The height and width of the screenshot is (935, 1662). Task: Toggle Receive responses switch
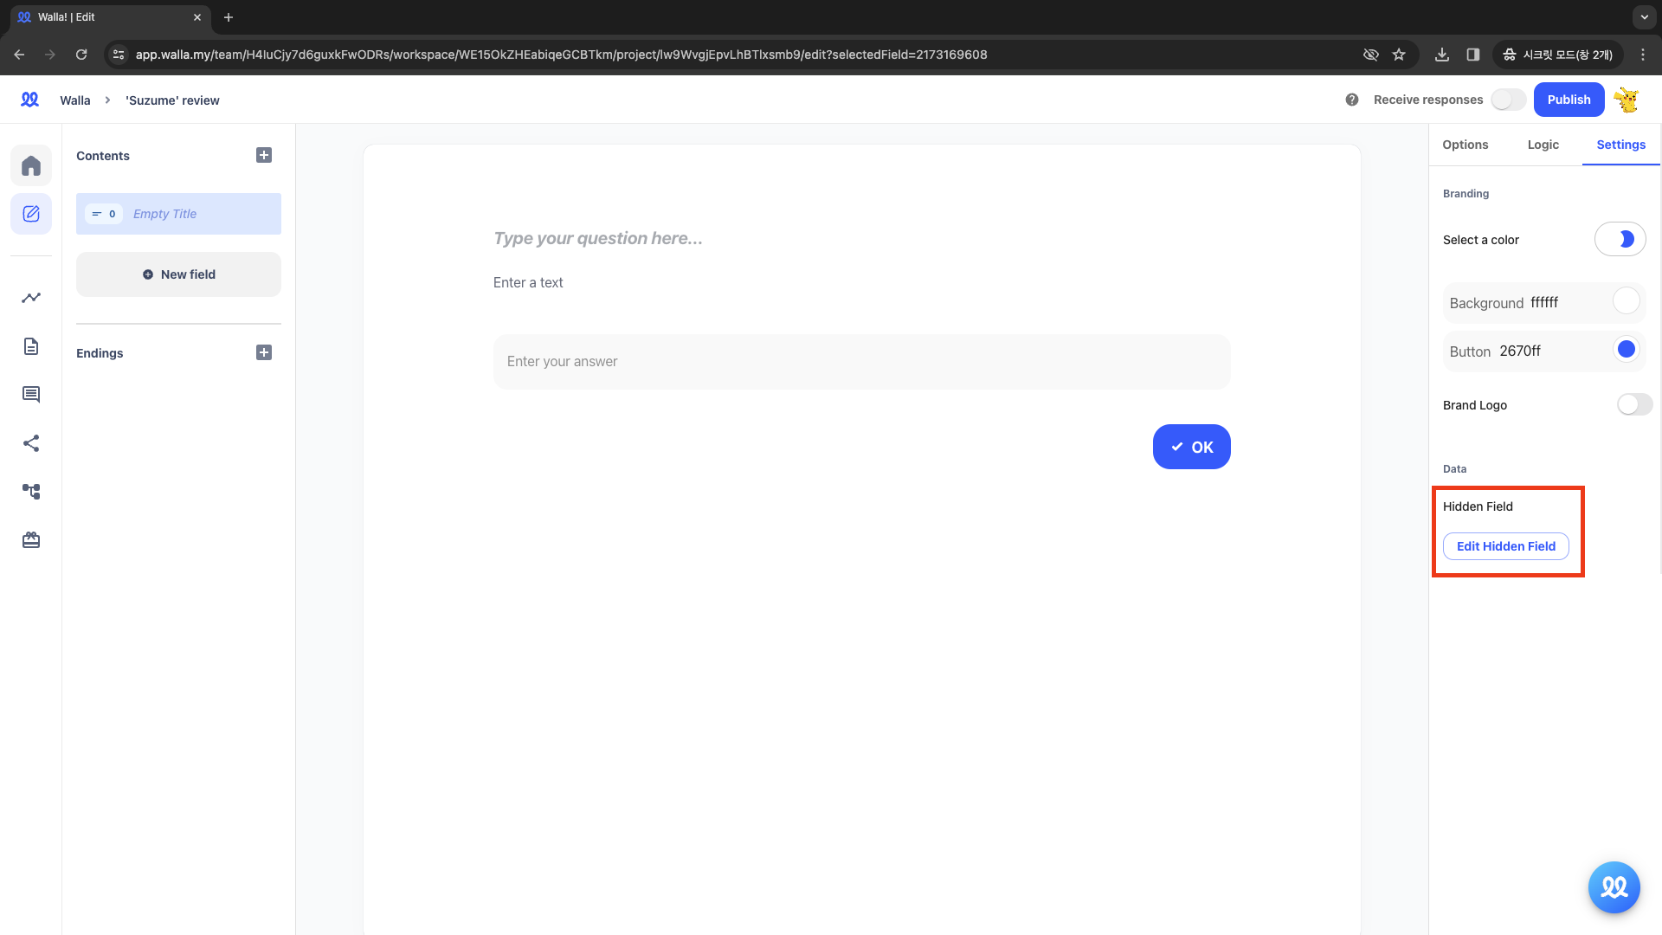click(x=1508, y=100)
